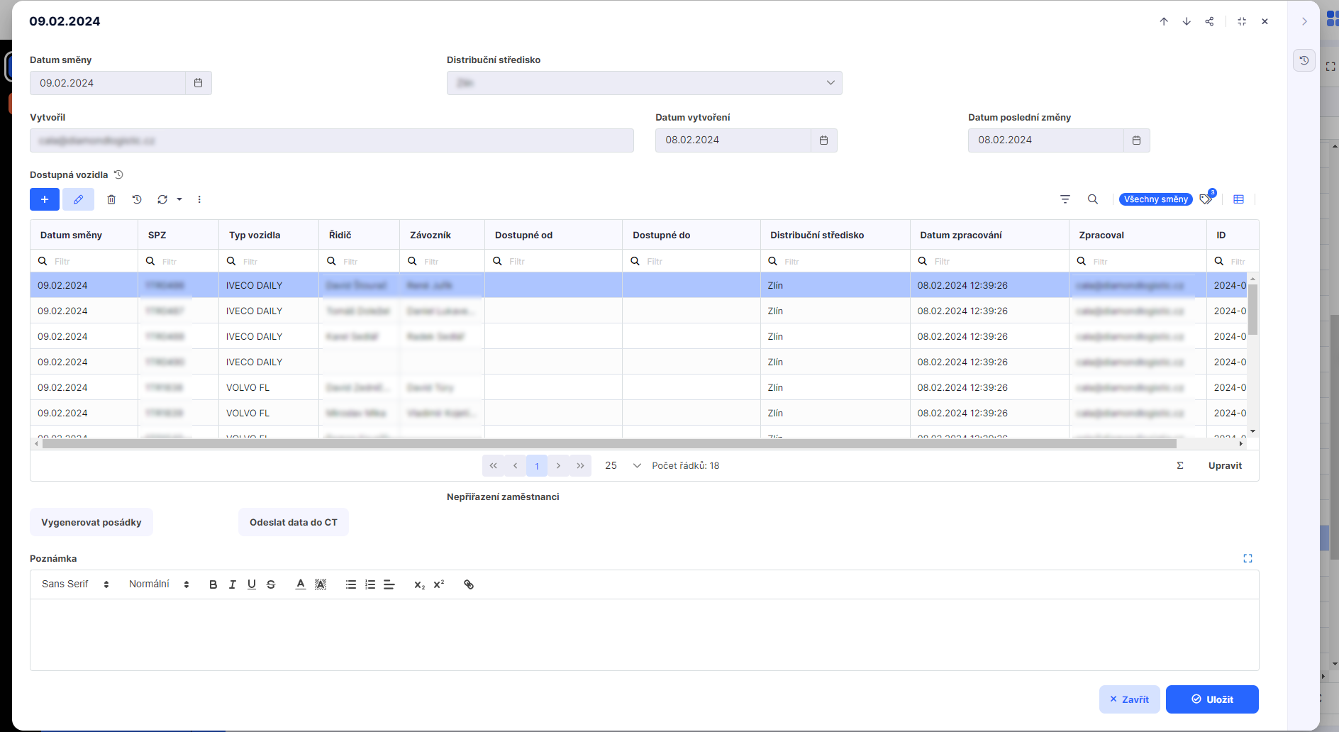Open the table filter icon

[1065, 199]
